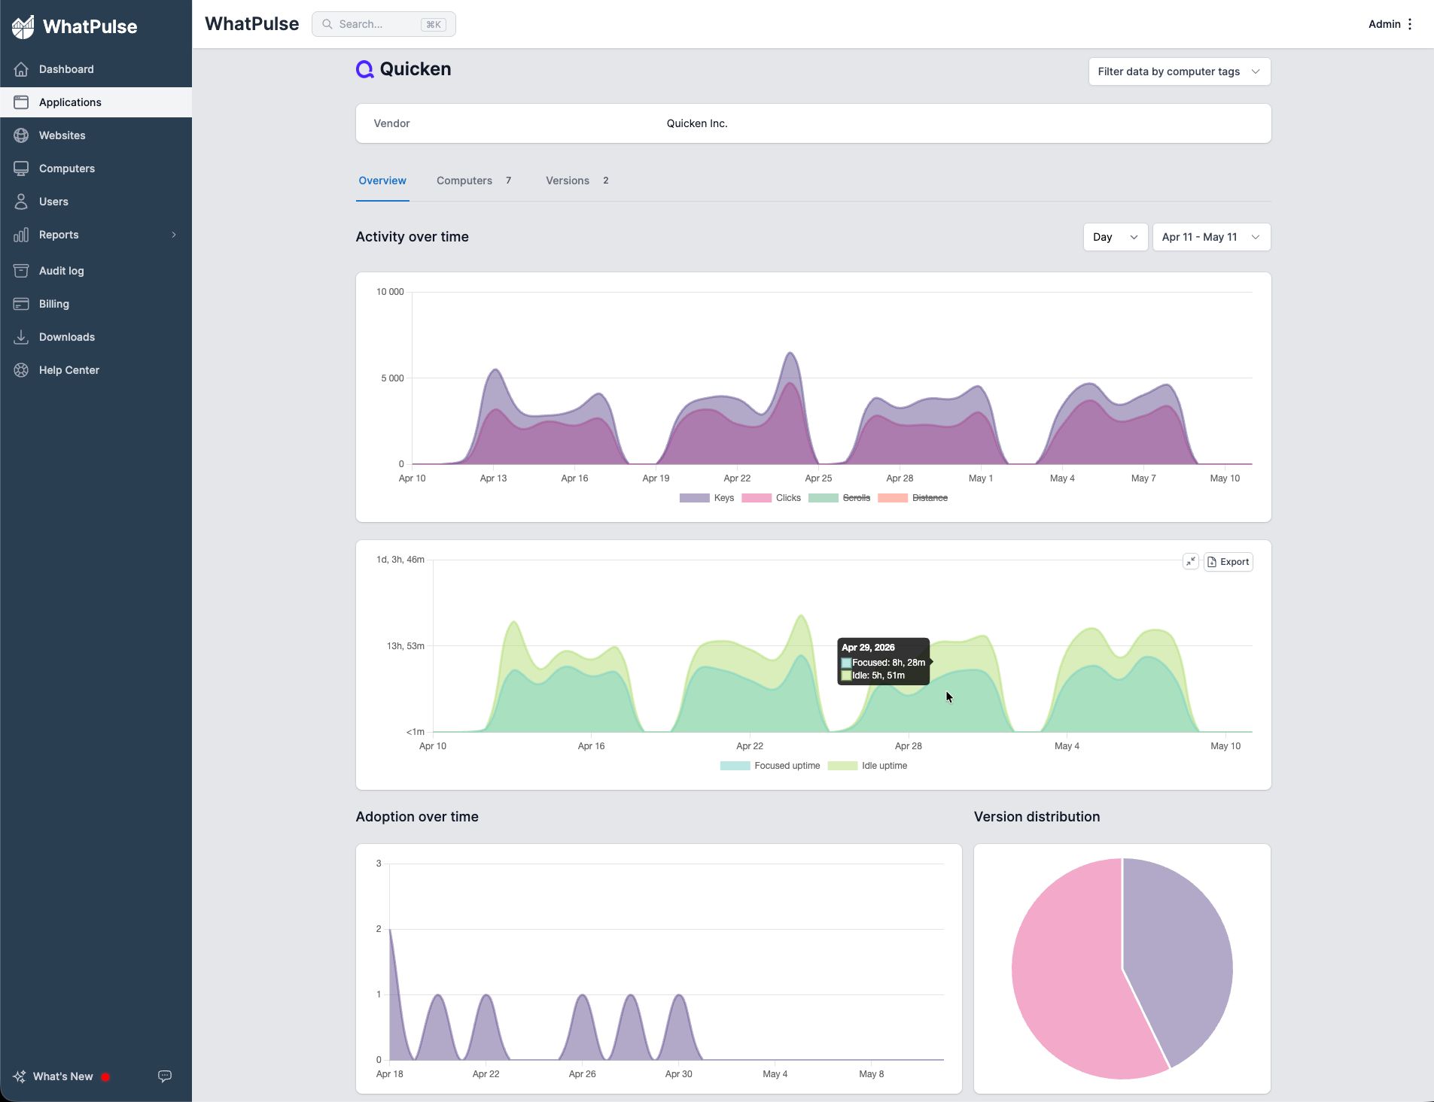
Task: Toggle the Clicks legend series
Action: 772,498
